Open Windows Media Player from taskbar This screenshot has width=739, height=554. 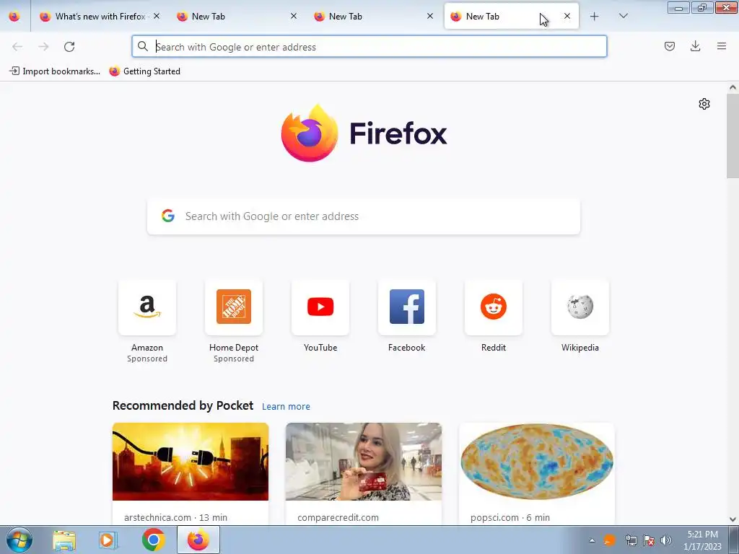coord(108,540)
